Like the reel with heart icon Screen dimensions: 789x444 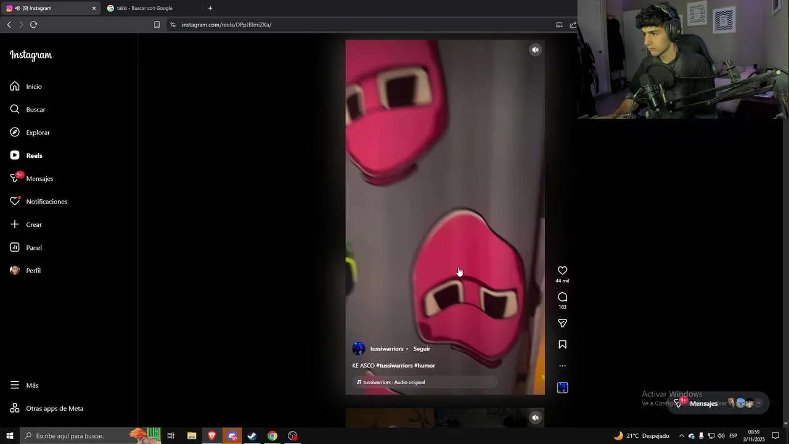coord(562,271)
